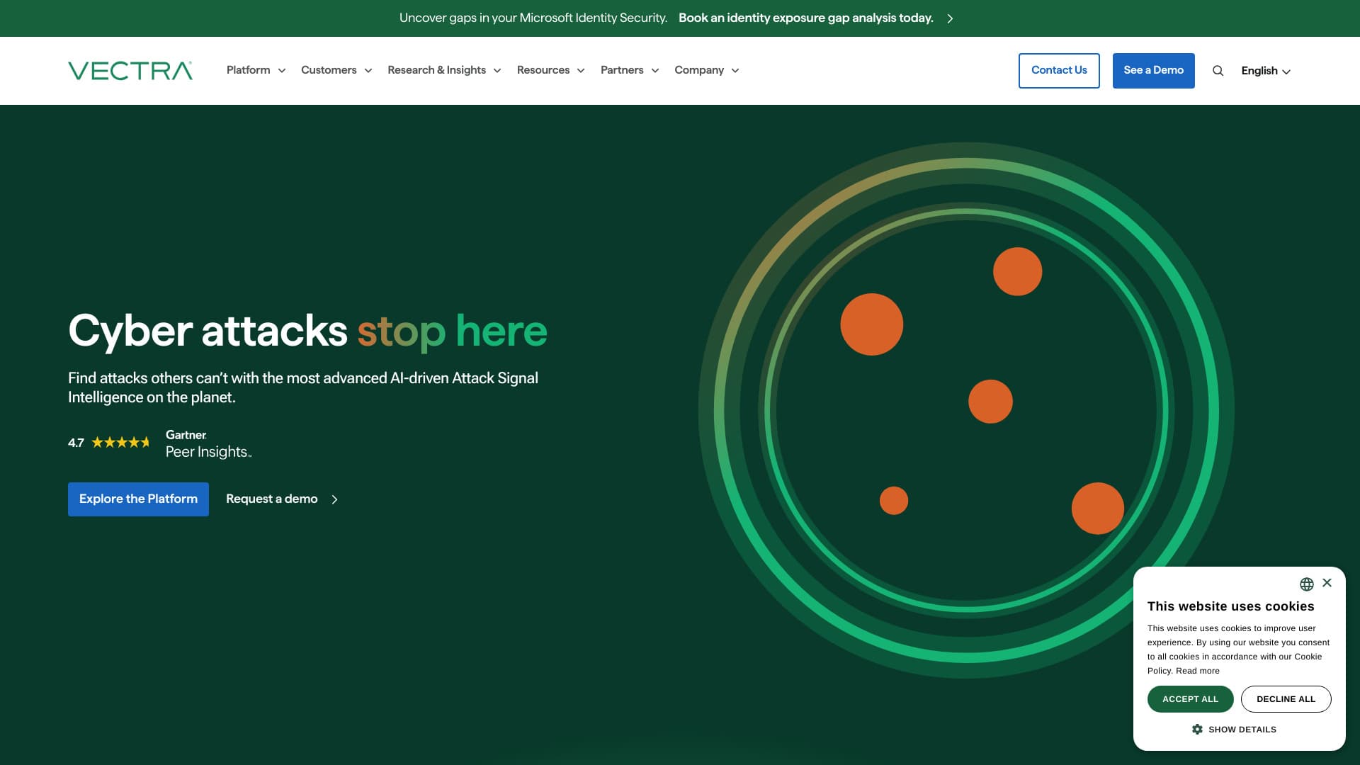The width and height of the screenshot is (1360, 765).
Task: Click the search magnifier icon
Action: [x=1218, y=71]
